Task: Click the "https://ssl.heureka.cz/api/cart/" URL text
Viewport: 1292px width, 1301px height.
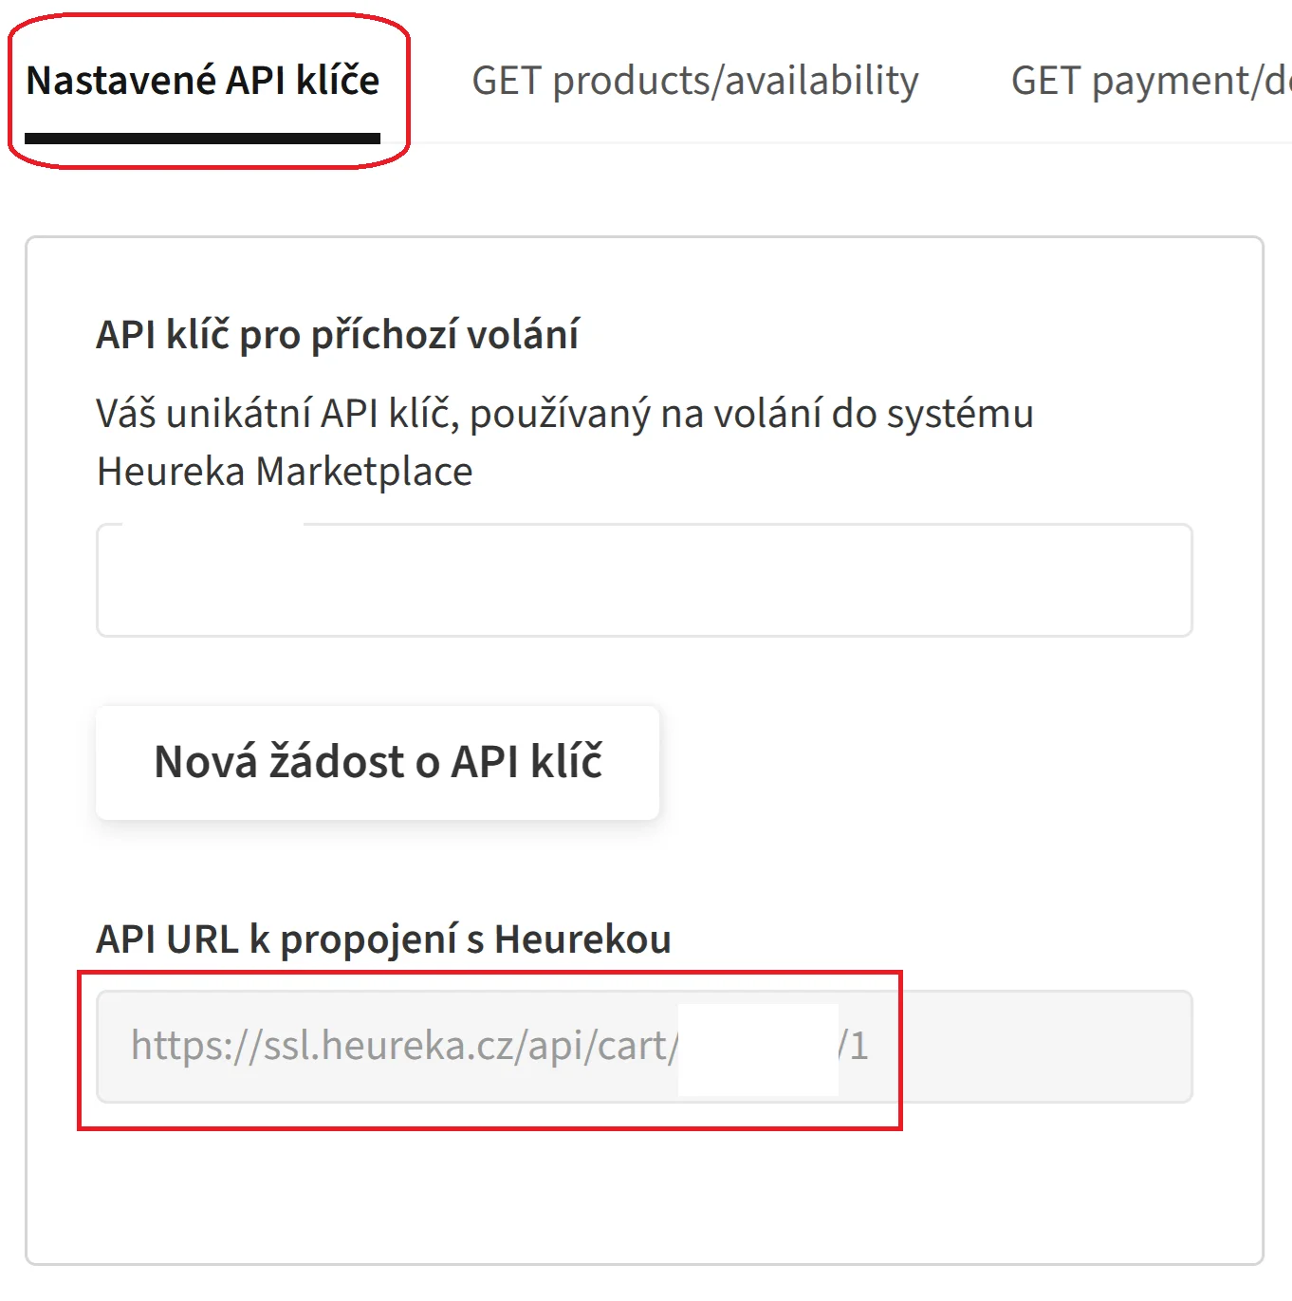Action: click(x=404, y=1046)
